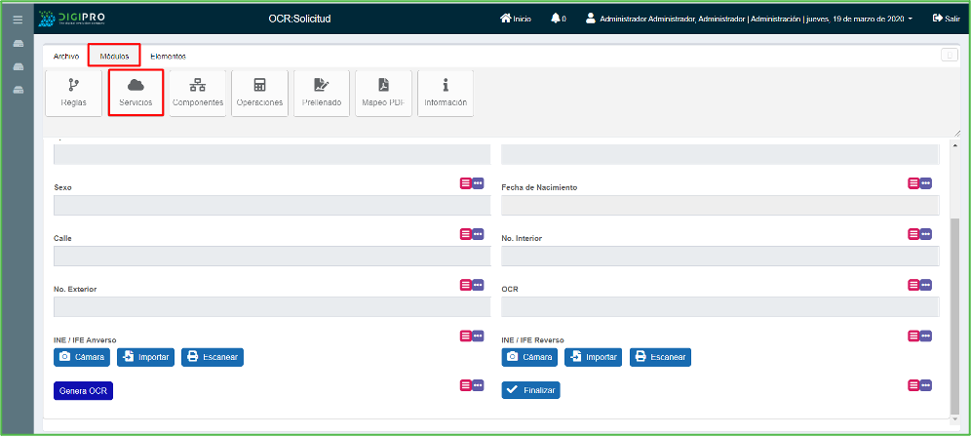
Task: Click the Calle input field
Action: click(272, 257)
